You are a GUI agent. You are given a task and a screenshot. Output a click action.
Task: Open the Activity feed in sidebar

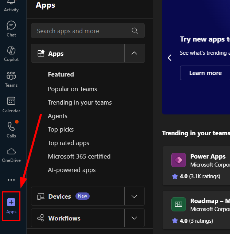pos(11,5)
